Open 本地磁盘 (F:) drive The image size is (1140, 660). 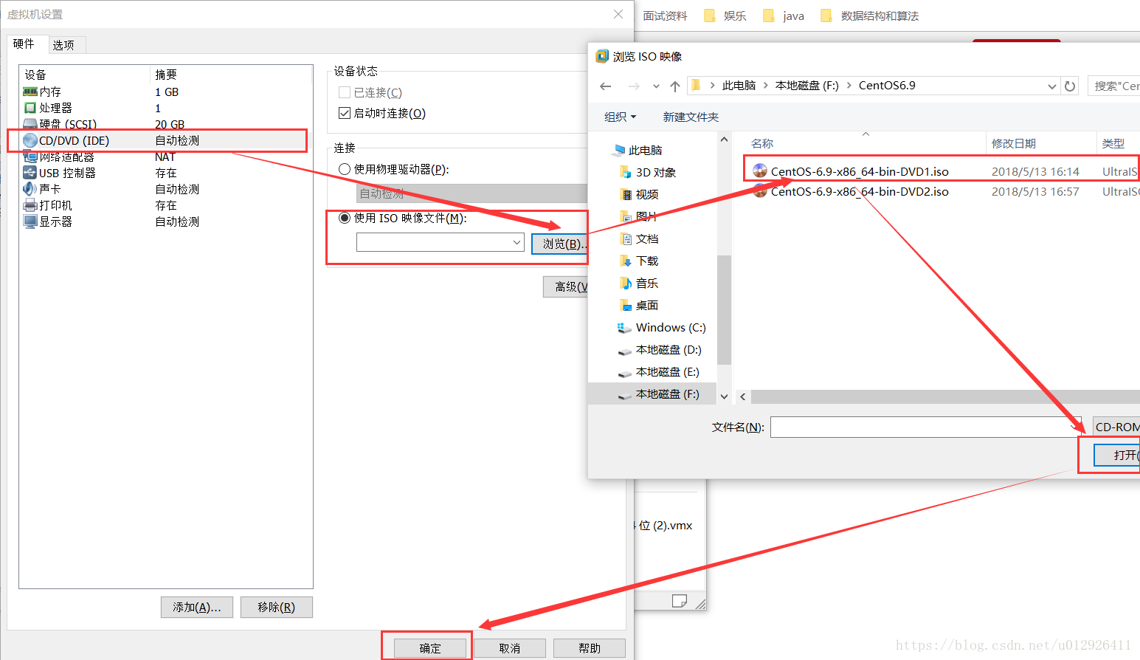(x=658, y=393)
